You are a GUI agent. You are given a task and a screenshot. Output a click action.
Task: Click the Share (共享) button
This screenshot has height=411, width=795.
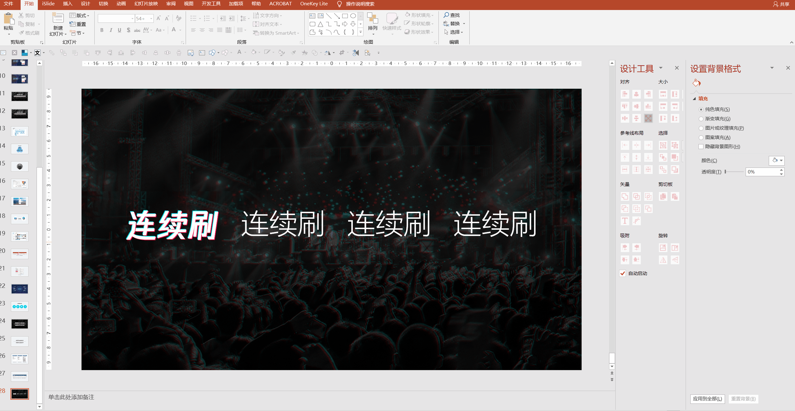click(781, 4)
